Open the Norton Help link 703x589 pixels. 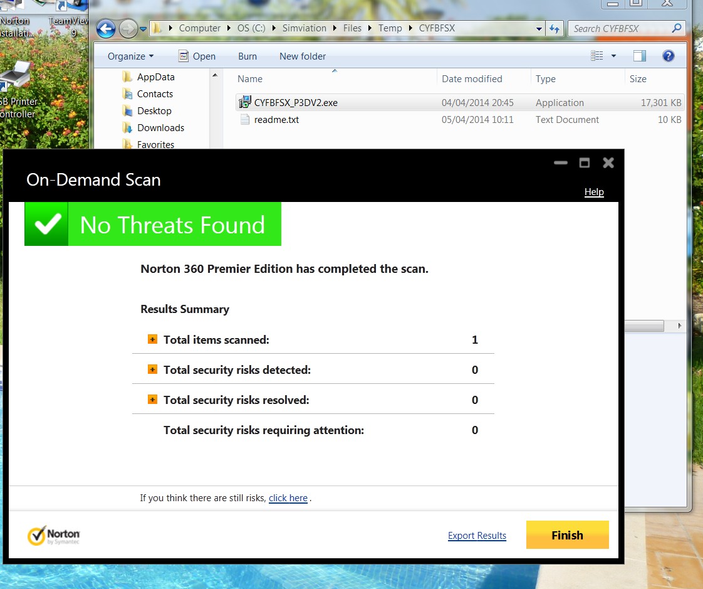(x=594, y=192)
